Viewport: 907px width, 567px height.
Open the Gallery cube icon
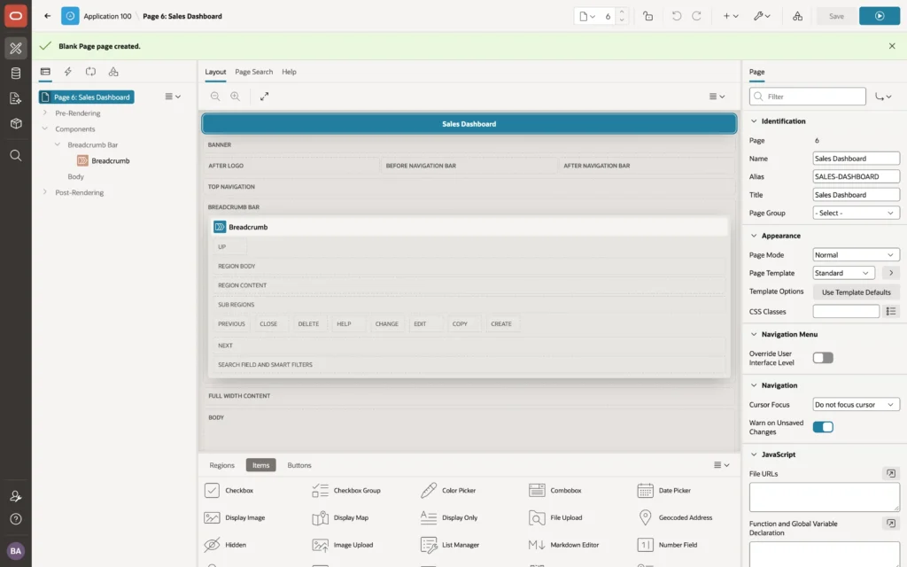coord(16,123)
